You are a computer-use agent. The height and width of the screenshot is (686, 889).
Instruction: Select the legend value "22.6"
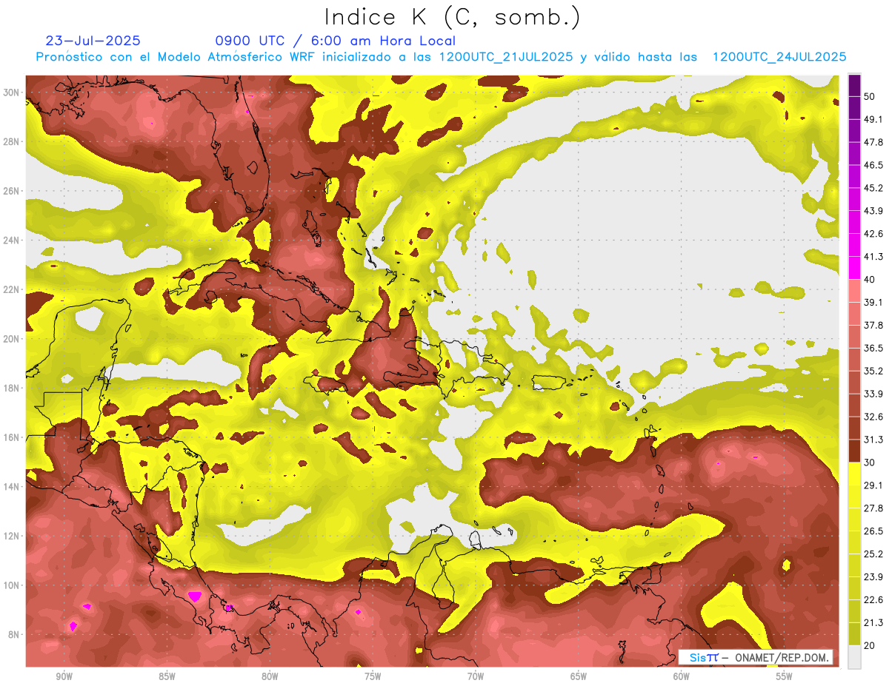click(873, 600)
